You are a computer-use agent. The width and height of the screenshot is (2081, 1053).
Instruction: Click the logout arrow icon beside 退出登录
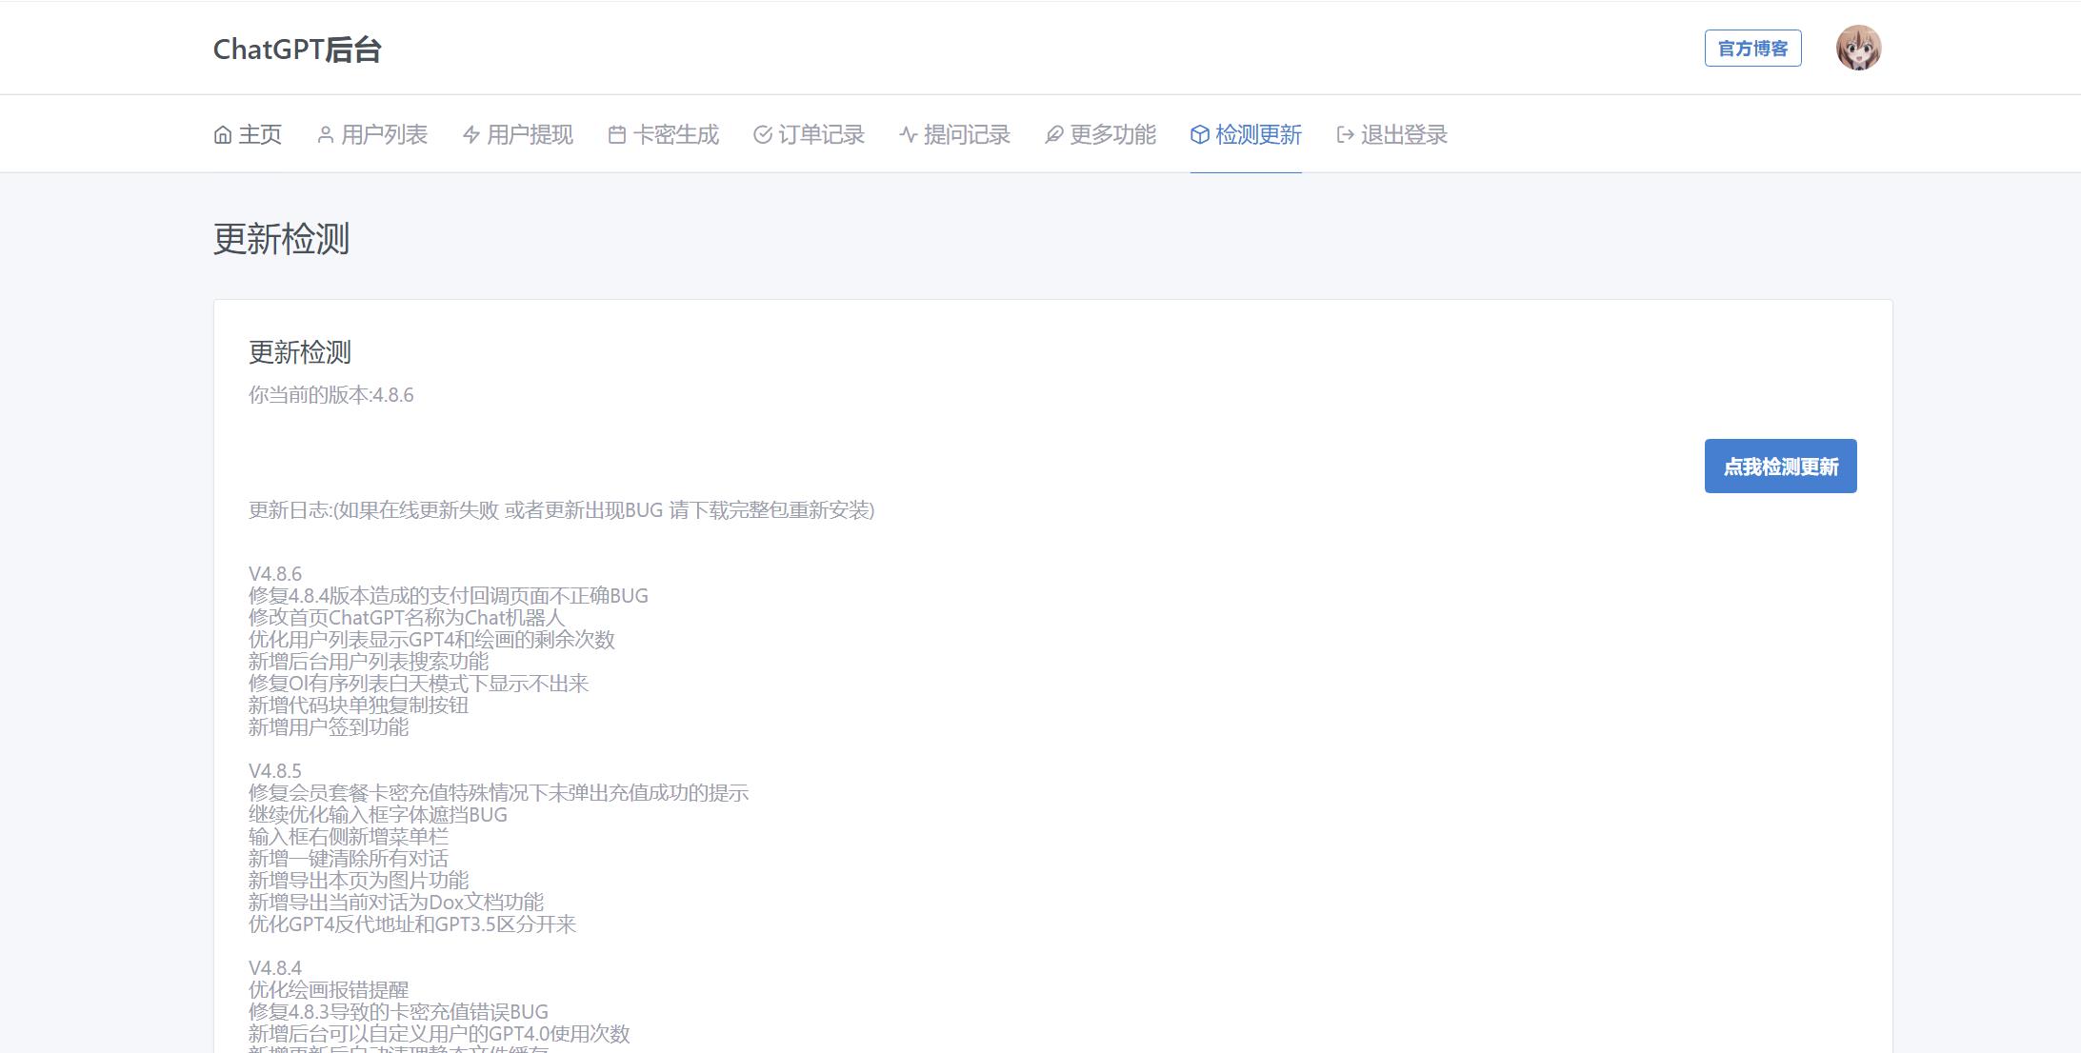[x=1346, y=135]
